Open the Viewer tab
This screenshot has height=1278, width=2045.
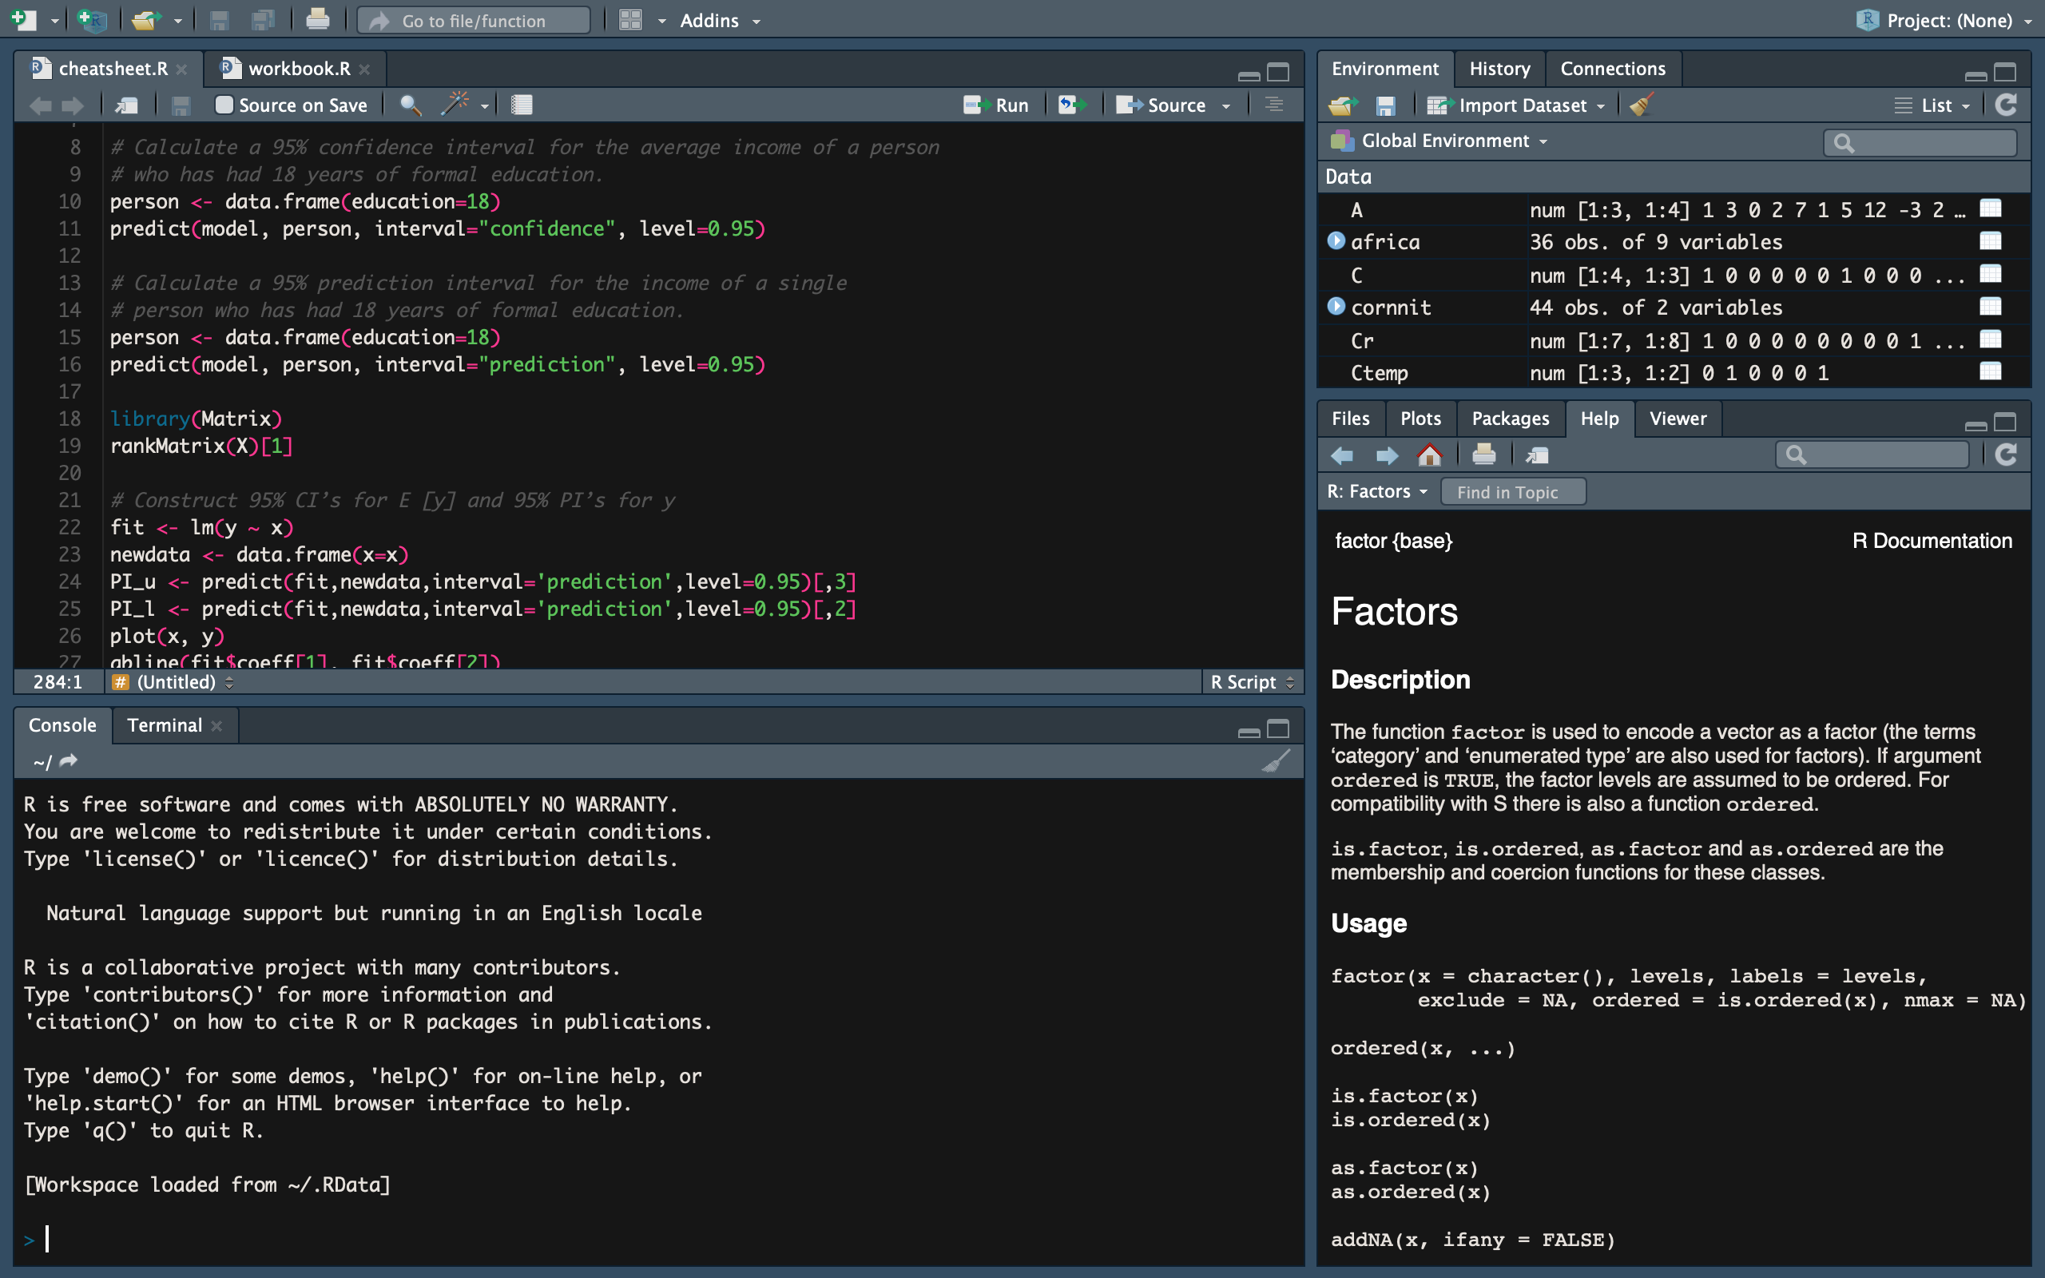1678,419
